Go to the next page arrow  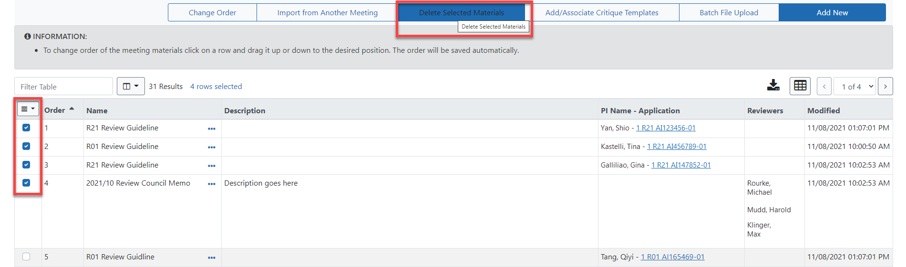[x=885, y=87]
